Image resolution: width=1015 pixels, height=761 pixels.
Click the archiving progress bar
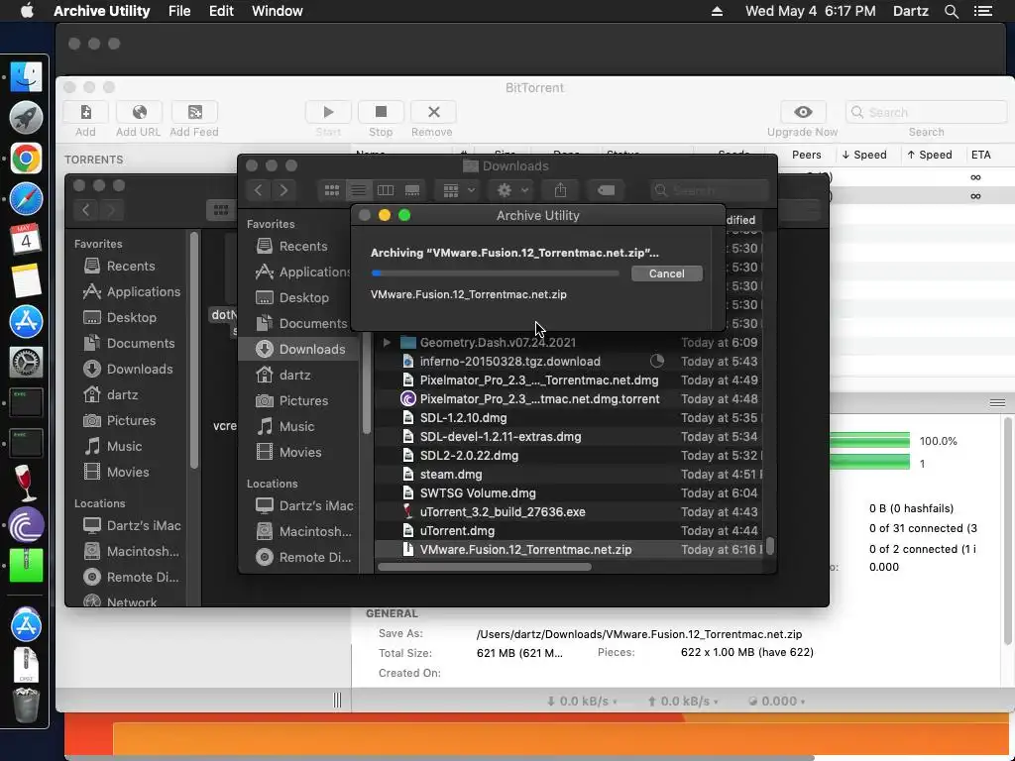496,273
